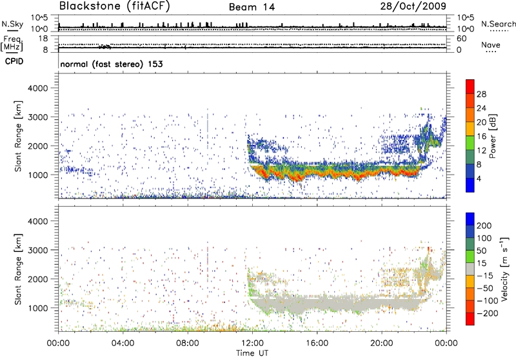Click the '08:00' time axis tick label
This screenshot has height=357, width=516.
click(188, 343)
